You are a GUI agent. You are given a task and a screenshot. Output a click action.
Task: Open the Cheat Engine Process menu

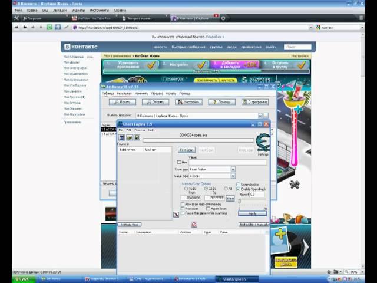pos(140,130)
